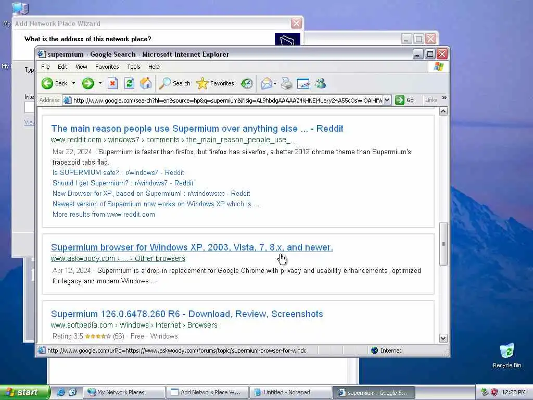Click the red security shield tray icon
This screenshot has height=400, width=533.
click(x=494, y=392)
